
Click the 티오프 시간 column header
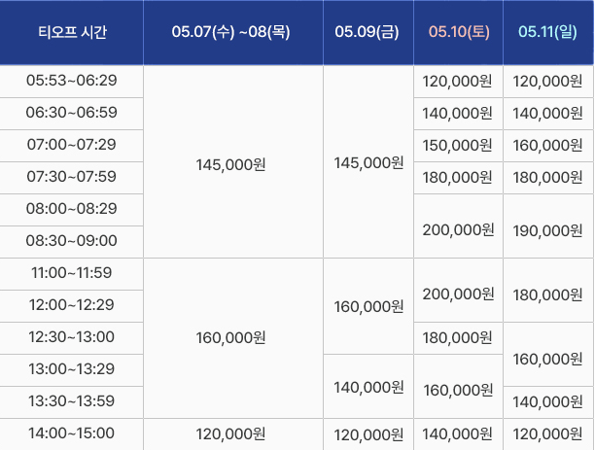point(72,32)
